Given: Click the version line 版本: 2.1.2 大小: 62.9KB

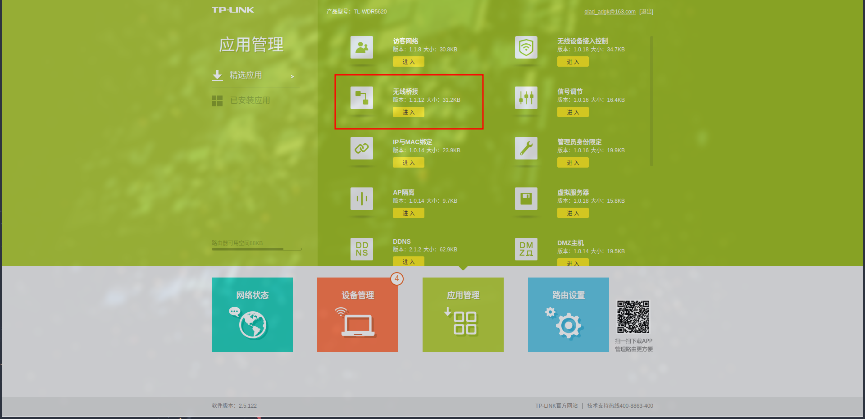Looking at the screenshot, I should pos(425,250).
